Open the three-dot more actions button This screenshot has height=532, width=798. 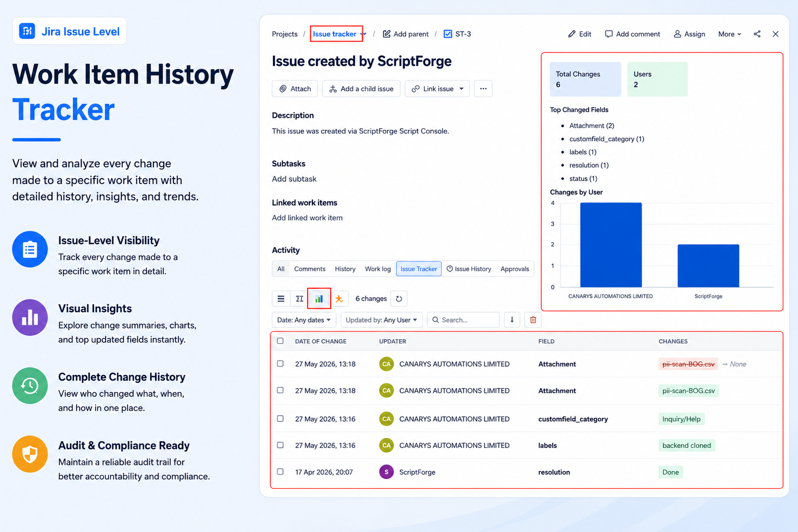coord(483,88)
